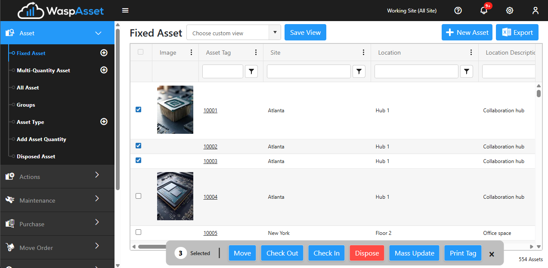This screenshot has height=268, width=548.
Task: Select Fixed Asset in sidebar
Action: pyautogui.click(x=31, y=53)
